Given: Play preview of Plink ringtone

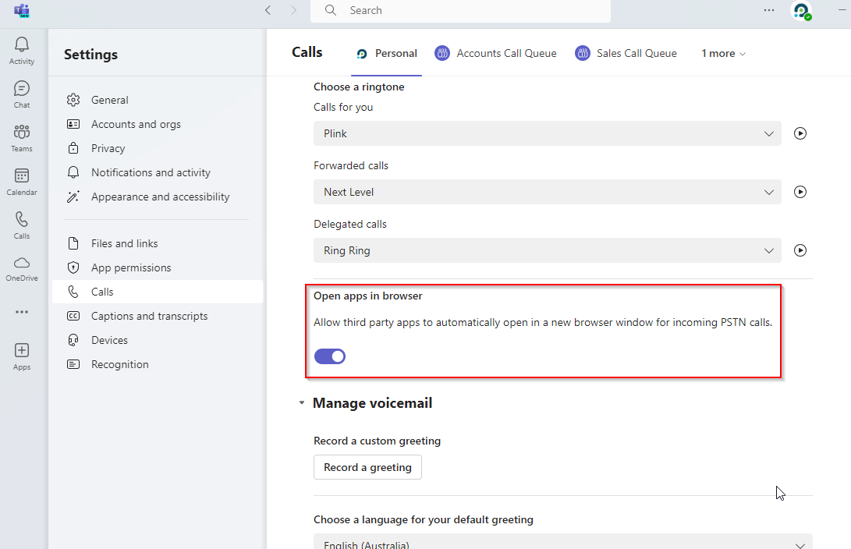Looking at the screenshot, I should click(x=800, y=133).
